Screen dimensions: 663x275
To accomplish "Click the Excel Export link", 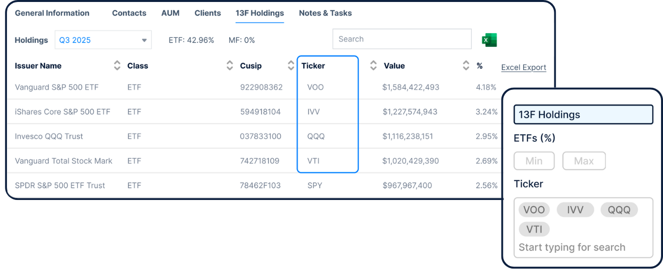I will (x=524, y=68).
